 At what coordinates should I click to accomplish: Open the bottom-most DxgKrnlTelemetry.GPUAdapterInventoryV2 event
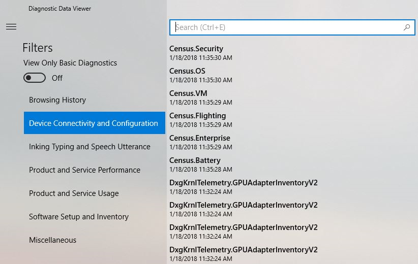(243, 253)
